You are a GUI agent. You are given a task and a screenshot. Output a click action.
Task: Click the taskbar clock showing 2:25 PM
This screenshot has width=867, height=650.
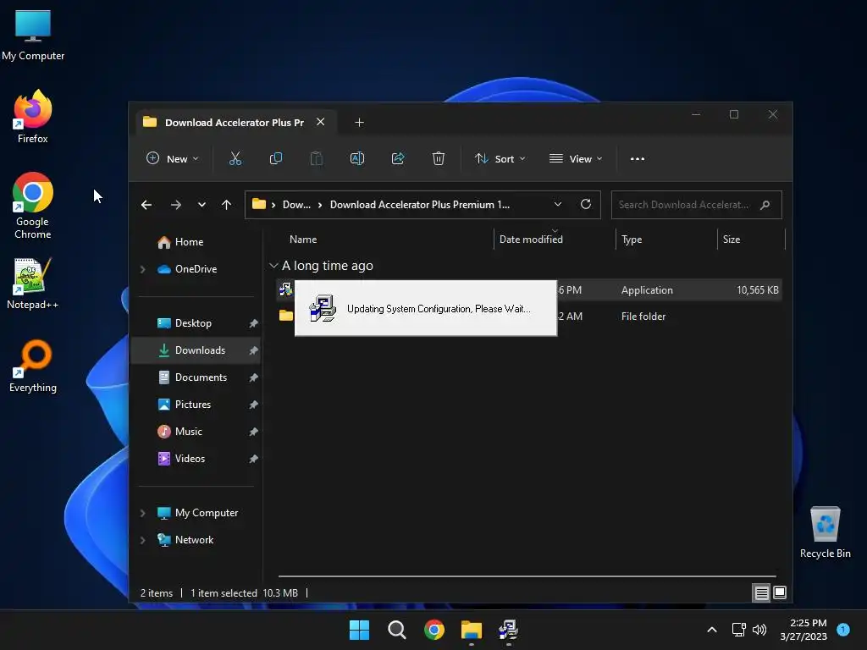[803, 630]
